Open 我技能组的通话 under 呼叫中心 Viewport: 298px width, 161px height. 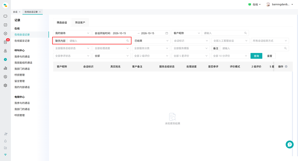24,63
